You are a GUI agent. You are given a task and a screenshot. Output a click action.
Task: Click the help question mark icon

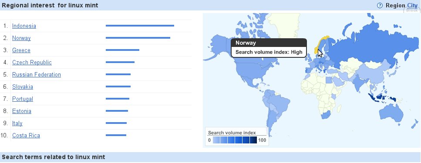coord(380,5)
